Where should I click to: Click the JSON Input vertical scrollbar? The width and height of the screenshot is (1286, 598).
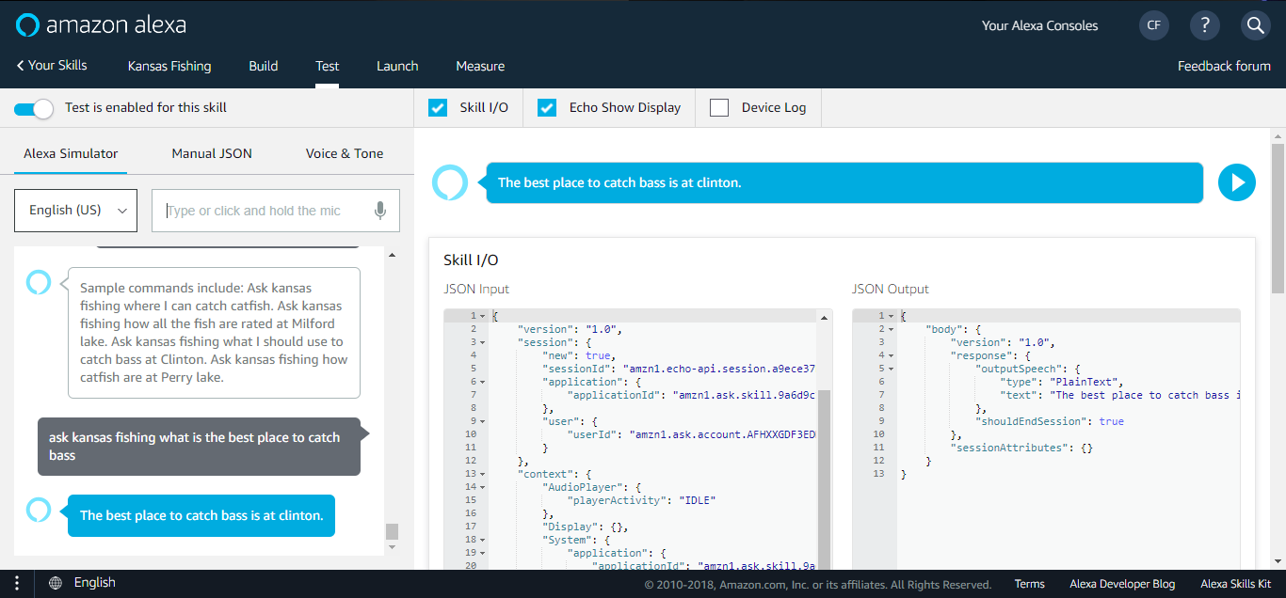824,480
